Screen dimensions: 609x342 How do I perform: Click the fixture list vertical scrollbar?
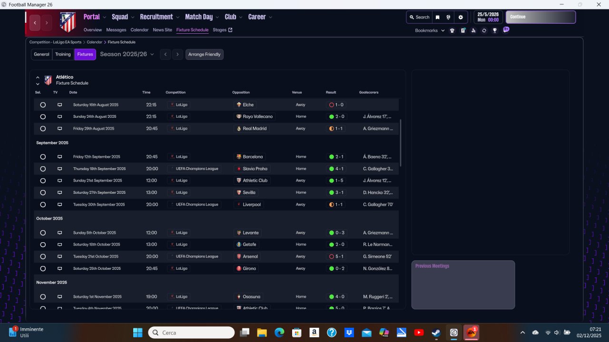[x=401, y=142]
